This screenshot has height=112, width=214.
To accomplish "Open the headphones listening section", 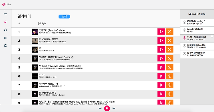I will point(5,30).
